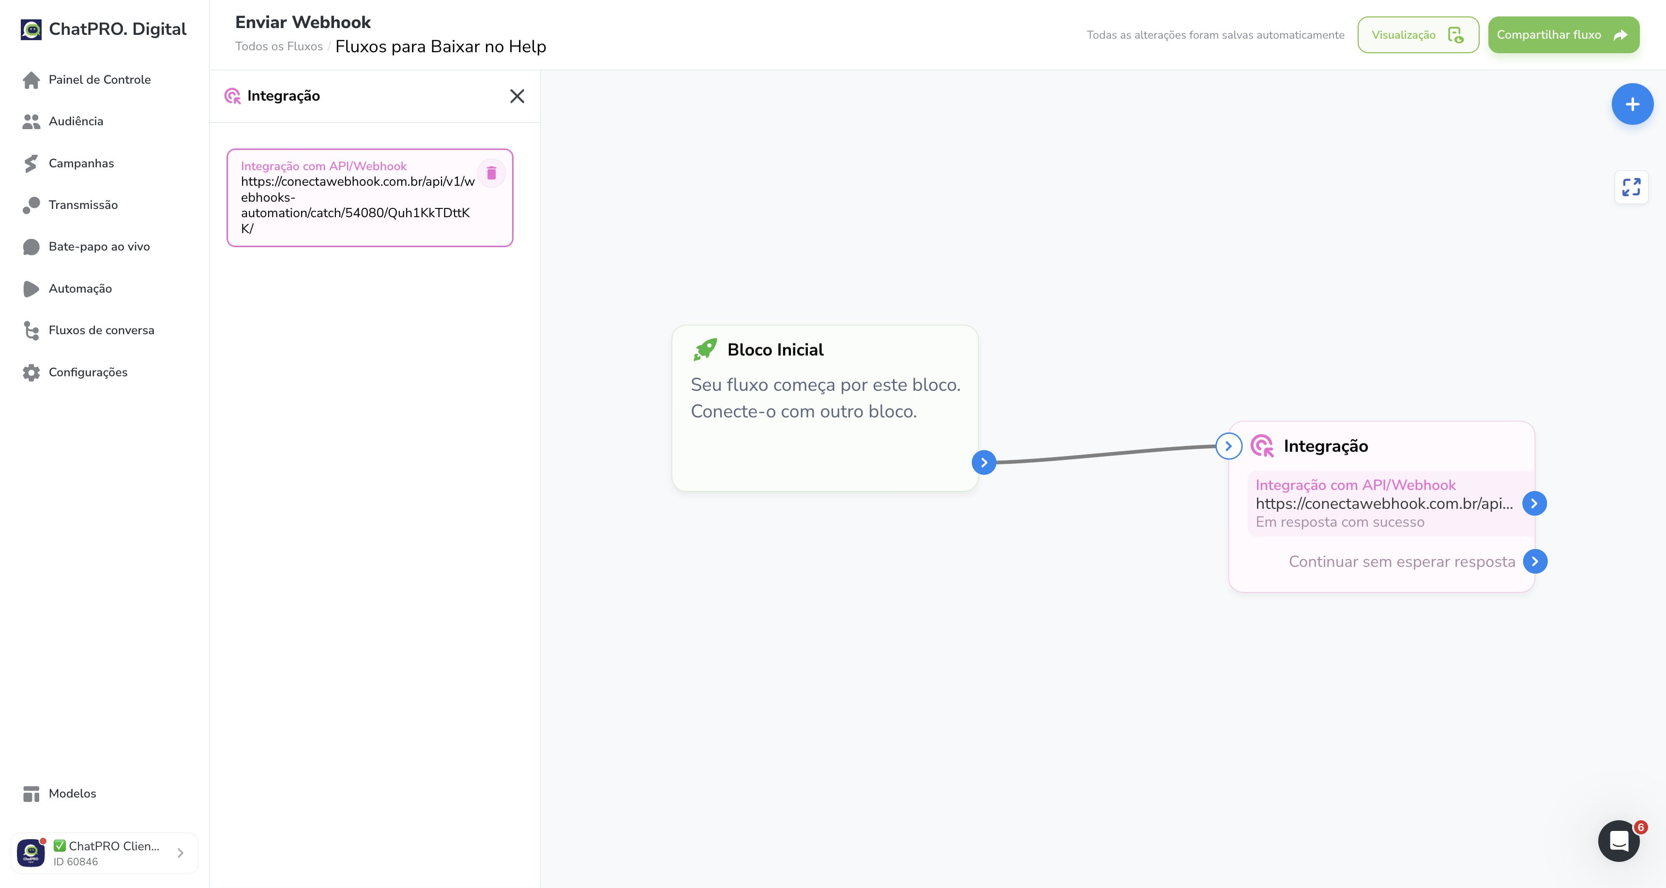Click the Integração block header icon on canvas
Screen dimensions: 1666x888
click(x=1262, y=446)
